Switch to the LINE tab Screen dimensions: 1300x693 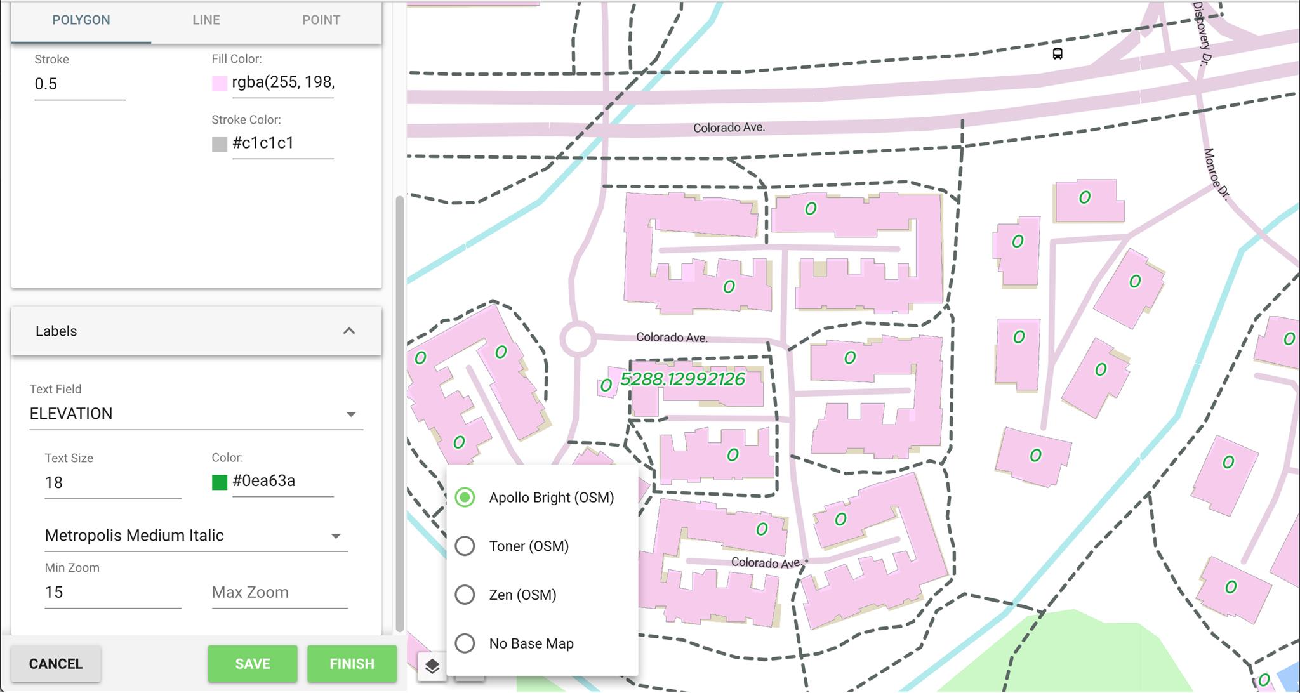206,20
